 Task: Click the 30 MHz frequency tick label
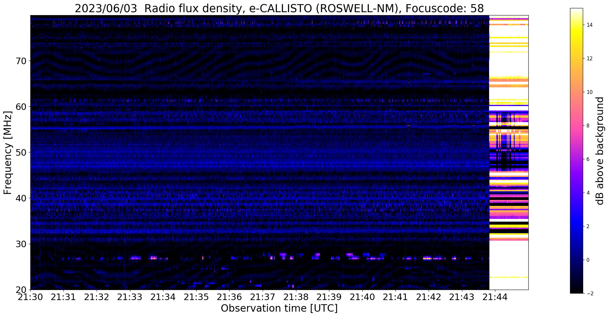point(21,244)
